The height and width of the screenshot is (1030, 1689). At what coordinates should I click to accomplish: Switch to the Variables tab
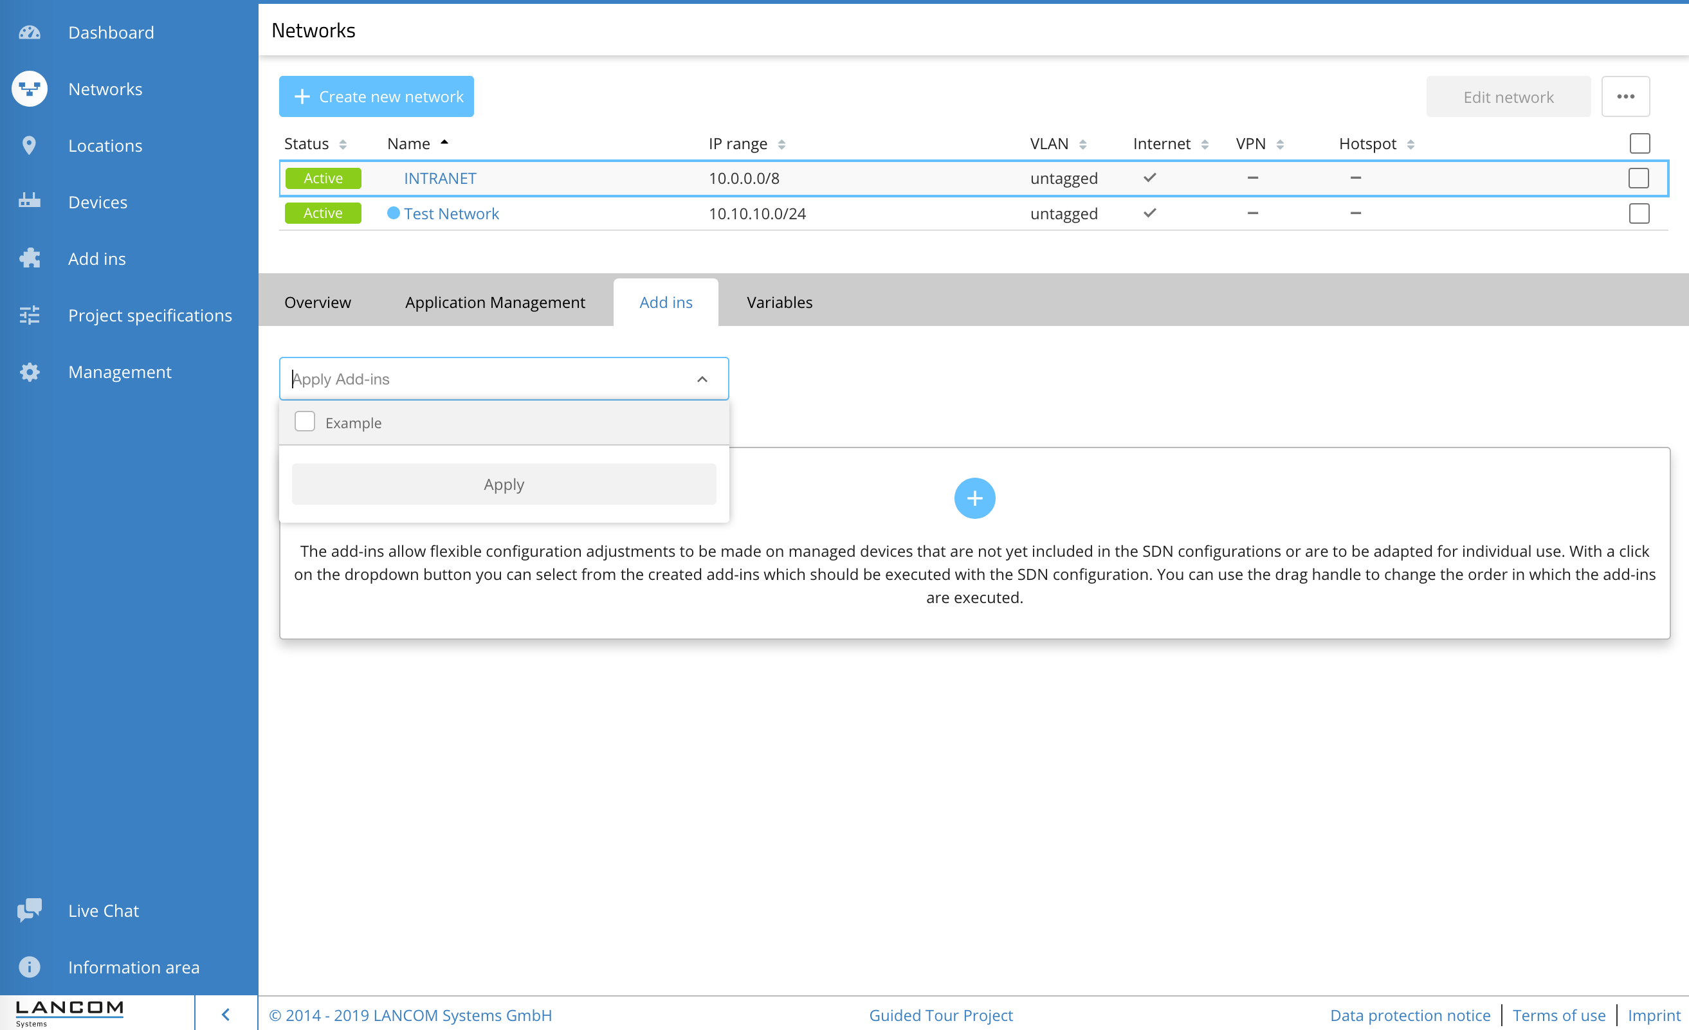780,302
